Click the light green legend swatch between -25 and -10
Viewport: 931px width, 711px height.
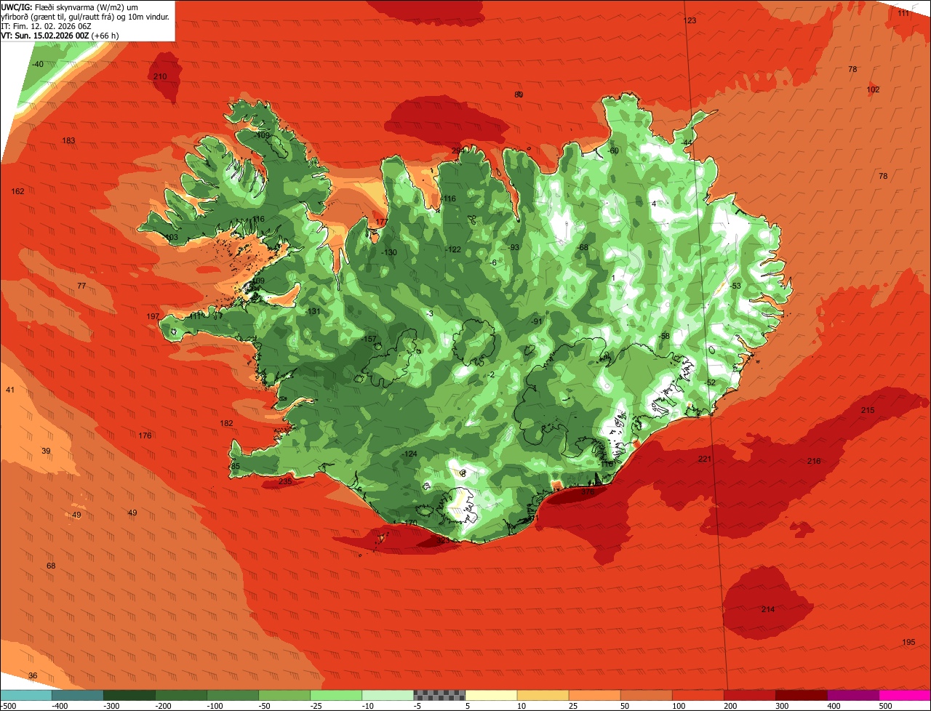pos(336,695)
